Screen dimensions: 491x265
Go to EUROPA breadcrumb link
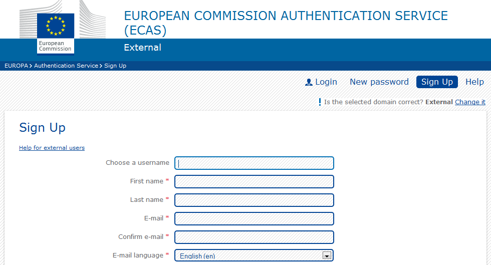click(16, 66)
